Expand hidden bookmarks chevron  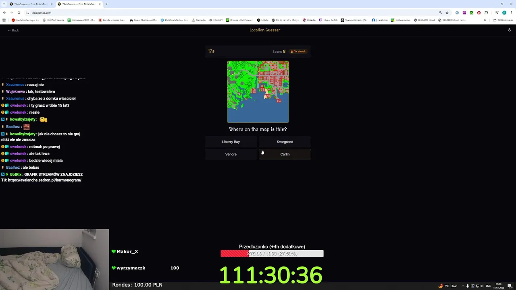click(x=485, y=20)
